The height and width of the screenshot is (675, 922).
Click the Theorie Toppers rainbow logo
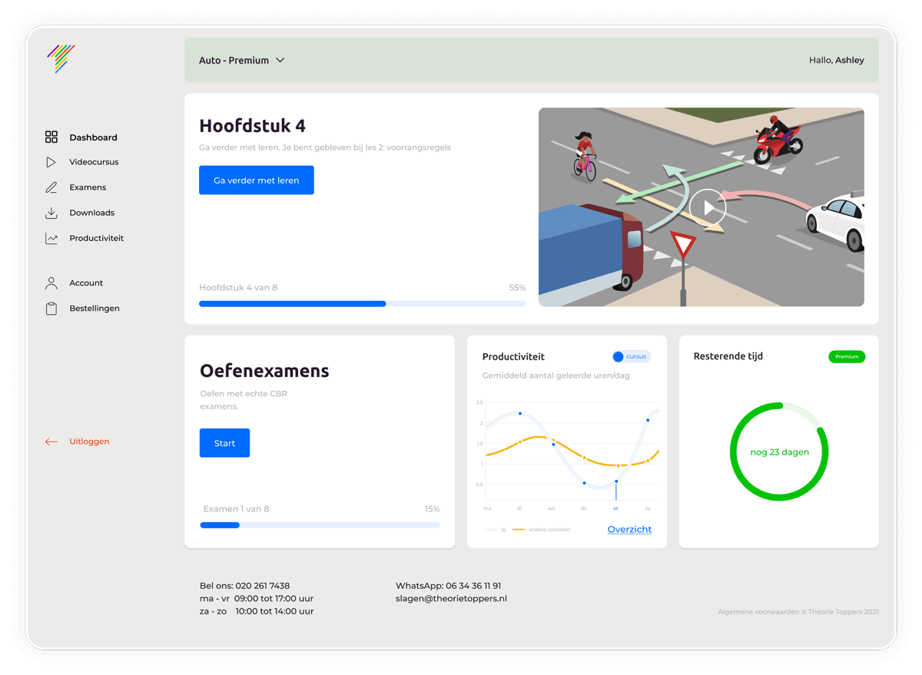pyautogui.click(x=61, y=58)
